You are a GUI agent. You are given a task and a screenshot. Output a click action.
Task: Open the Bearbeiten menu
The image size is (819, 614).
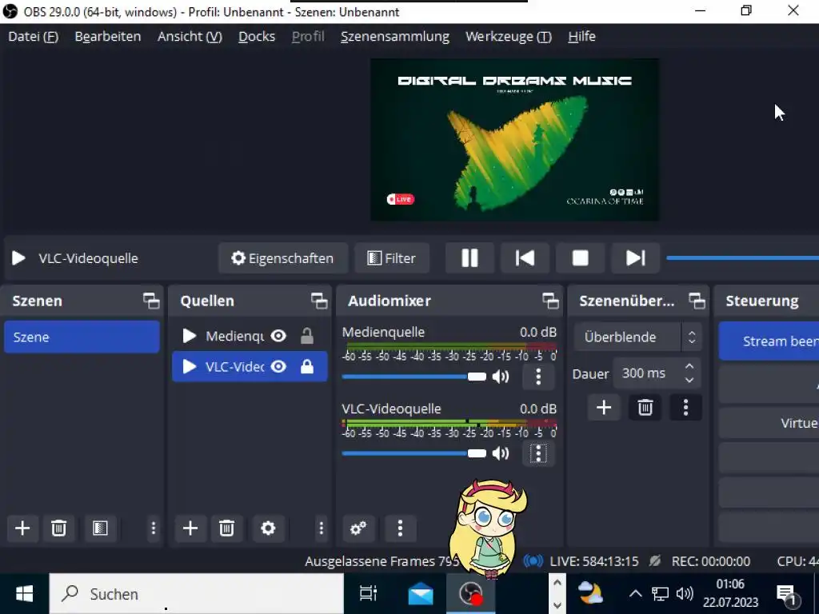click(x=108, y=37)
